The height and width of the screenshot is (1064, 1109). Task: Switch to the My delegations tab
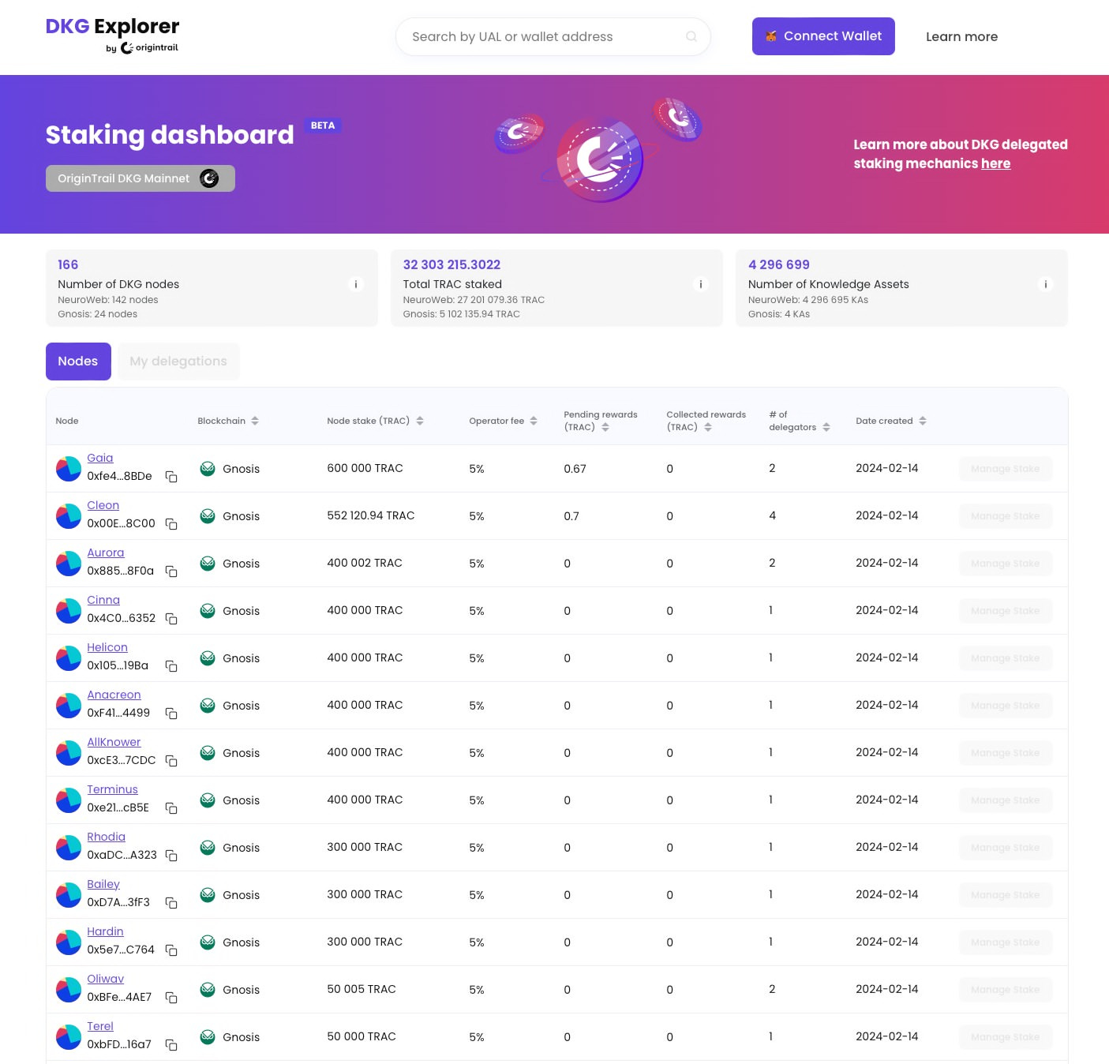point(178,362)
